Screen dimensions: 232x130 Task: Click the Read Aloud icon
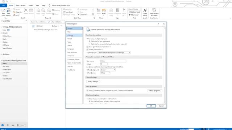[145, 10]
